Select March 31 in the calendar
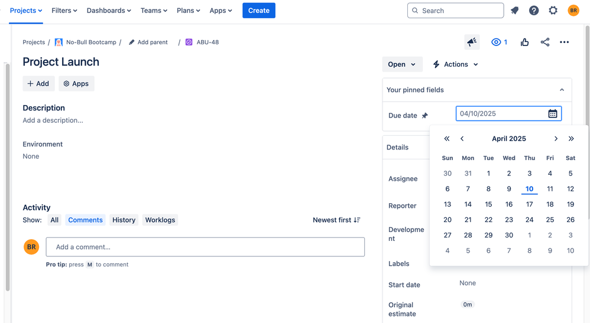The width and height of the screenshot is (590, 323). pyautogui.click(x=468, y=174)
